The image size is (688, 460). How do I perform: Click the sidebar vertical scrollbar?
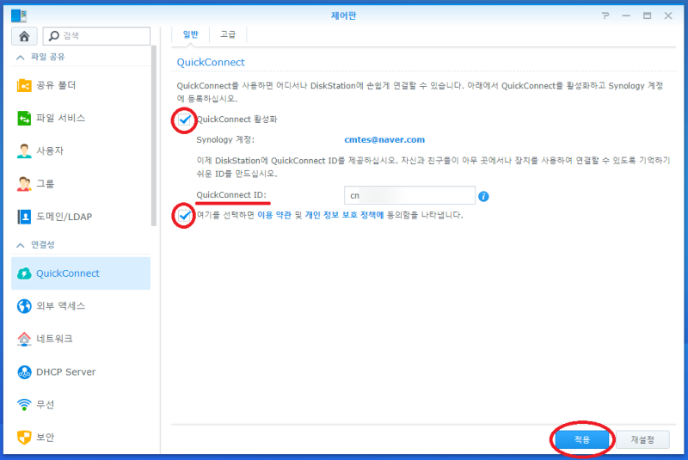click(x=154, y=136)
